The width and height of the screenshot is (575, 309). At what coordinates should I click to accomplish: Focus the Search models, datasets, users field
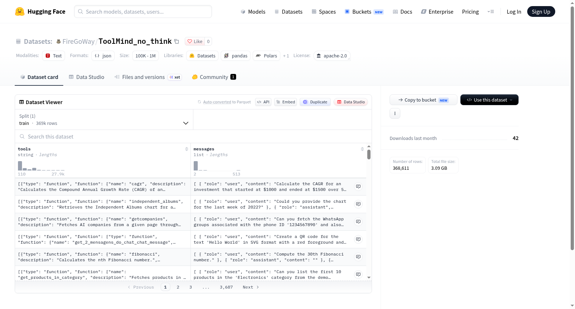tap(143, 11)
